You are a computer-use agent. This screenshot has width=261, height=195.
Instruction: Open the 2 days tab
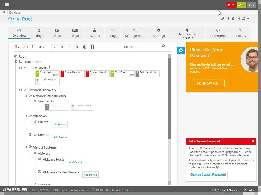point(40,33)
